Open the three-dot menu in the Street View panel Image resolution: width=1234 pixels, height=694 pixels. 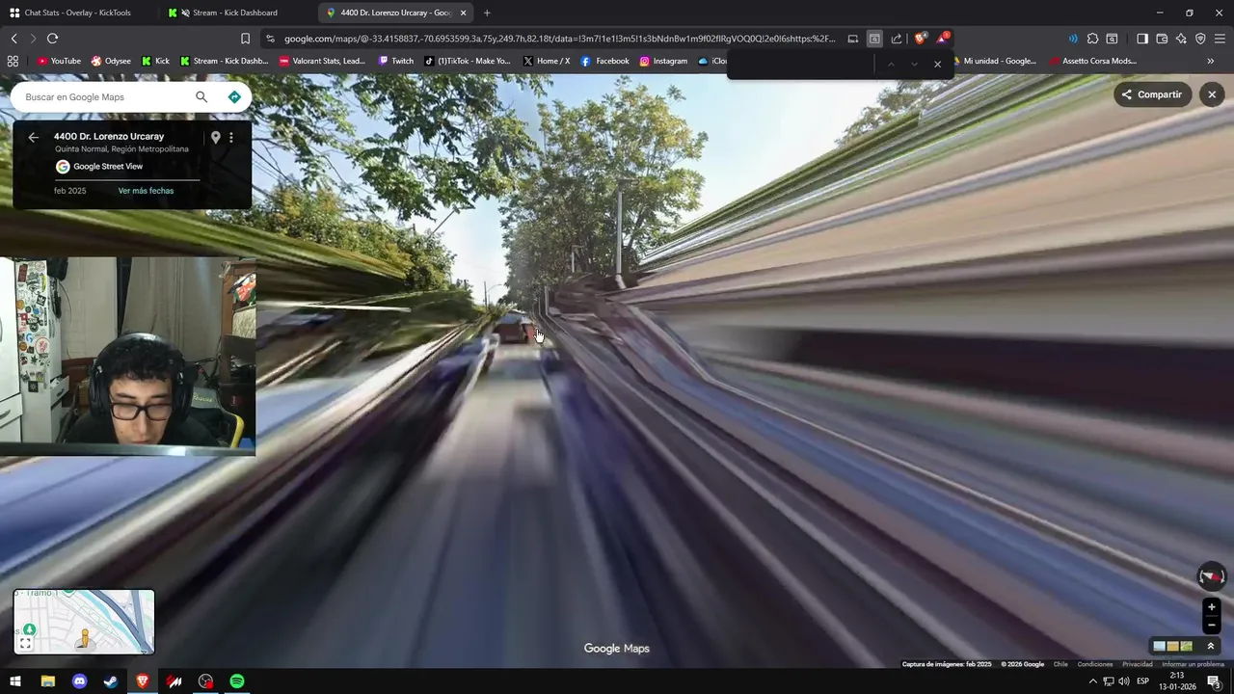pos(231,138)
